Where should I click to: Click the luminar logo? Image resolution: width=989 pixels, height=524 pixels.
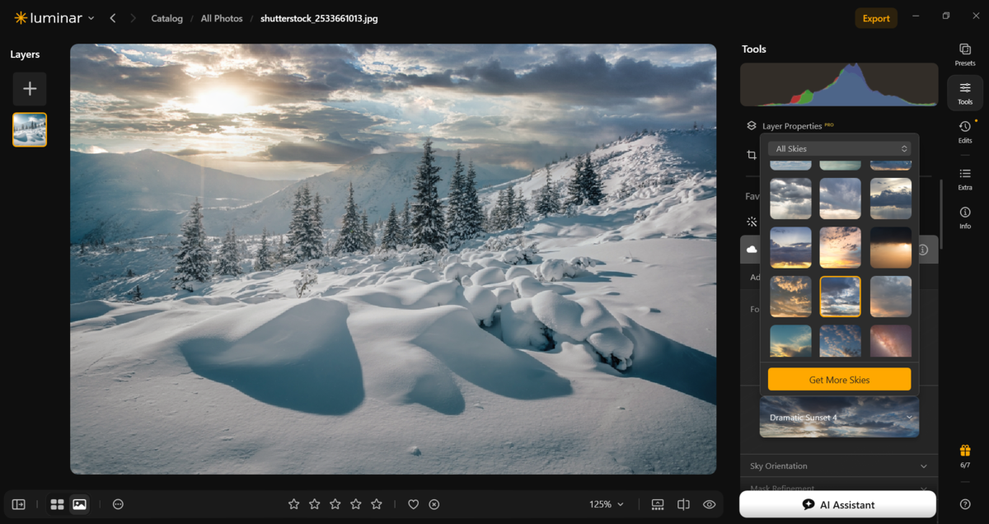click(49, 18)
